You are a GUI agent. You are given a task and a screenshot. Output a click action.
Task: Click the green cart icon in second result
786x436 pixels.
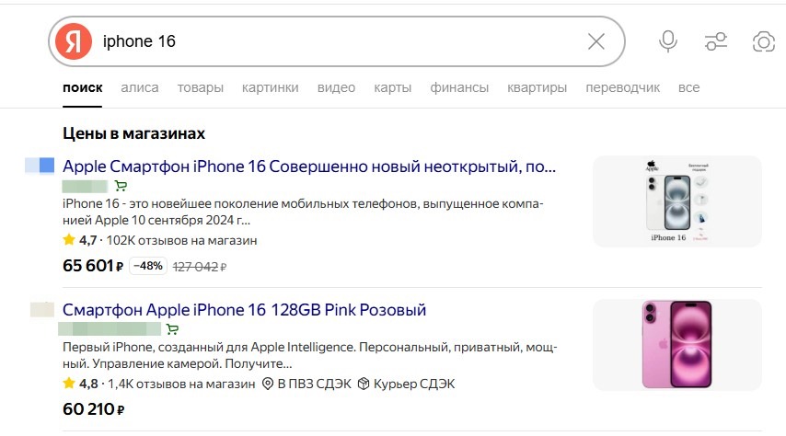coord(172,328)
